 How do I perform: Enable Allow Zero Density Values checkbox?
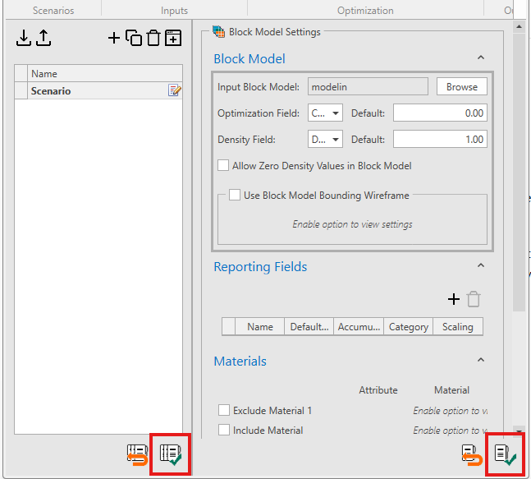pos(223,166)
